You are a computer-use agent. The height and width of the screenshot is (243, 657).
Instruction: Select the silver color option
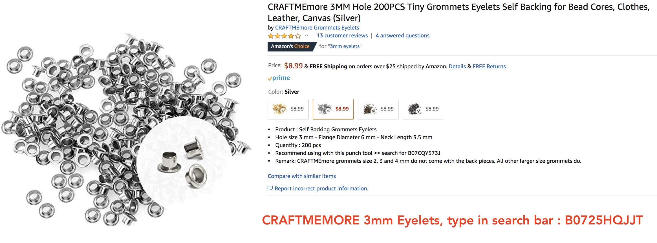[x=333, y=109]
